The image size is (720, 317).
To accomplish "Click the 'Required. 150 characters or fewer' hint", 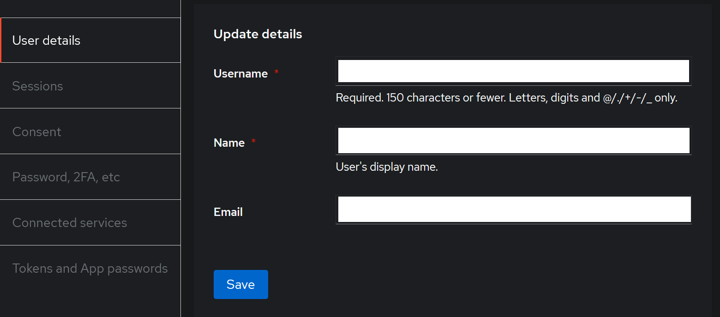I will 506,98.
